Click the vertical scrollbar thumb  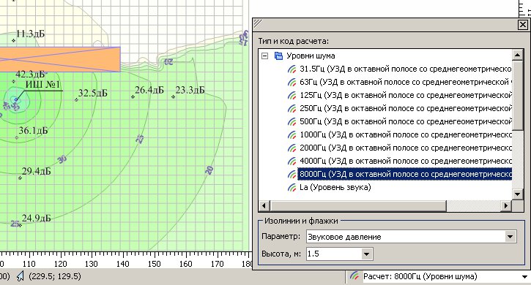(x=518, y=95)
